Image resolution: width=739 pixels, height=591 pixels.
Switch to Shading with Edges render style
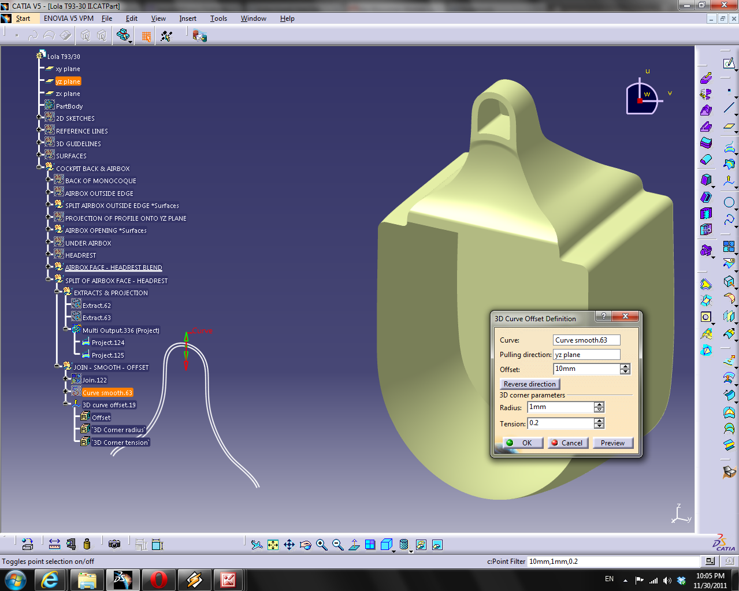403,544
